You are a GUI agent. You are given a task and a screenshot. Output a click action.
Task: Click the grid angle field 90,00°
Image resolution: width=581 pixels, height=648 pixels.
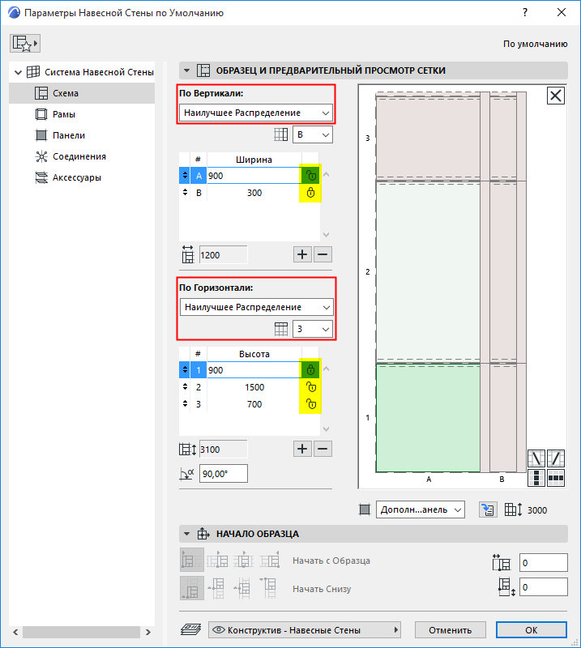224,474
